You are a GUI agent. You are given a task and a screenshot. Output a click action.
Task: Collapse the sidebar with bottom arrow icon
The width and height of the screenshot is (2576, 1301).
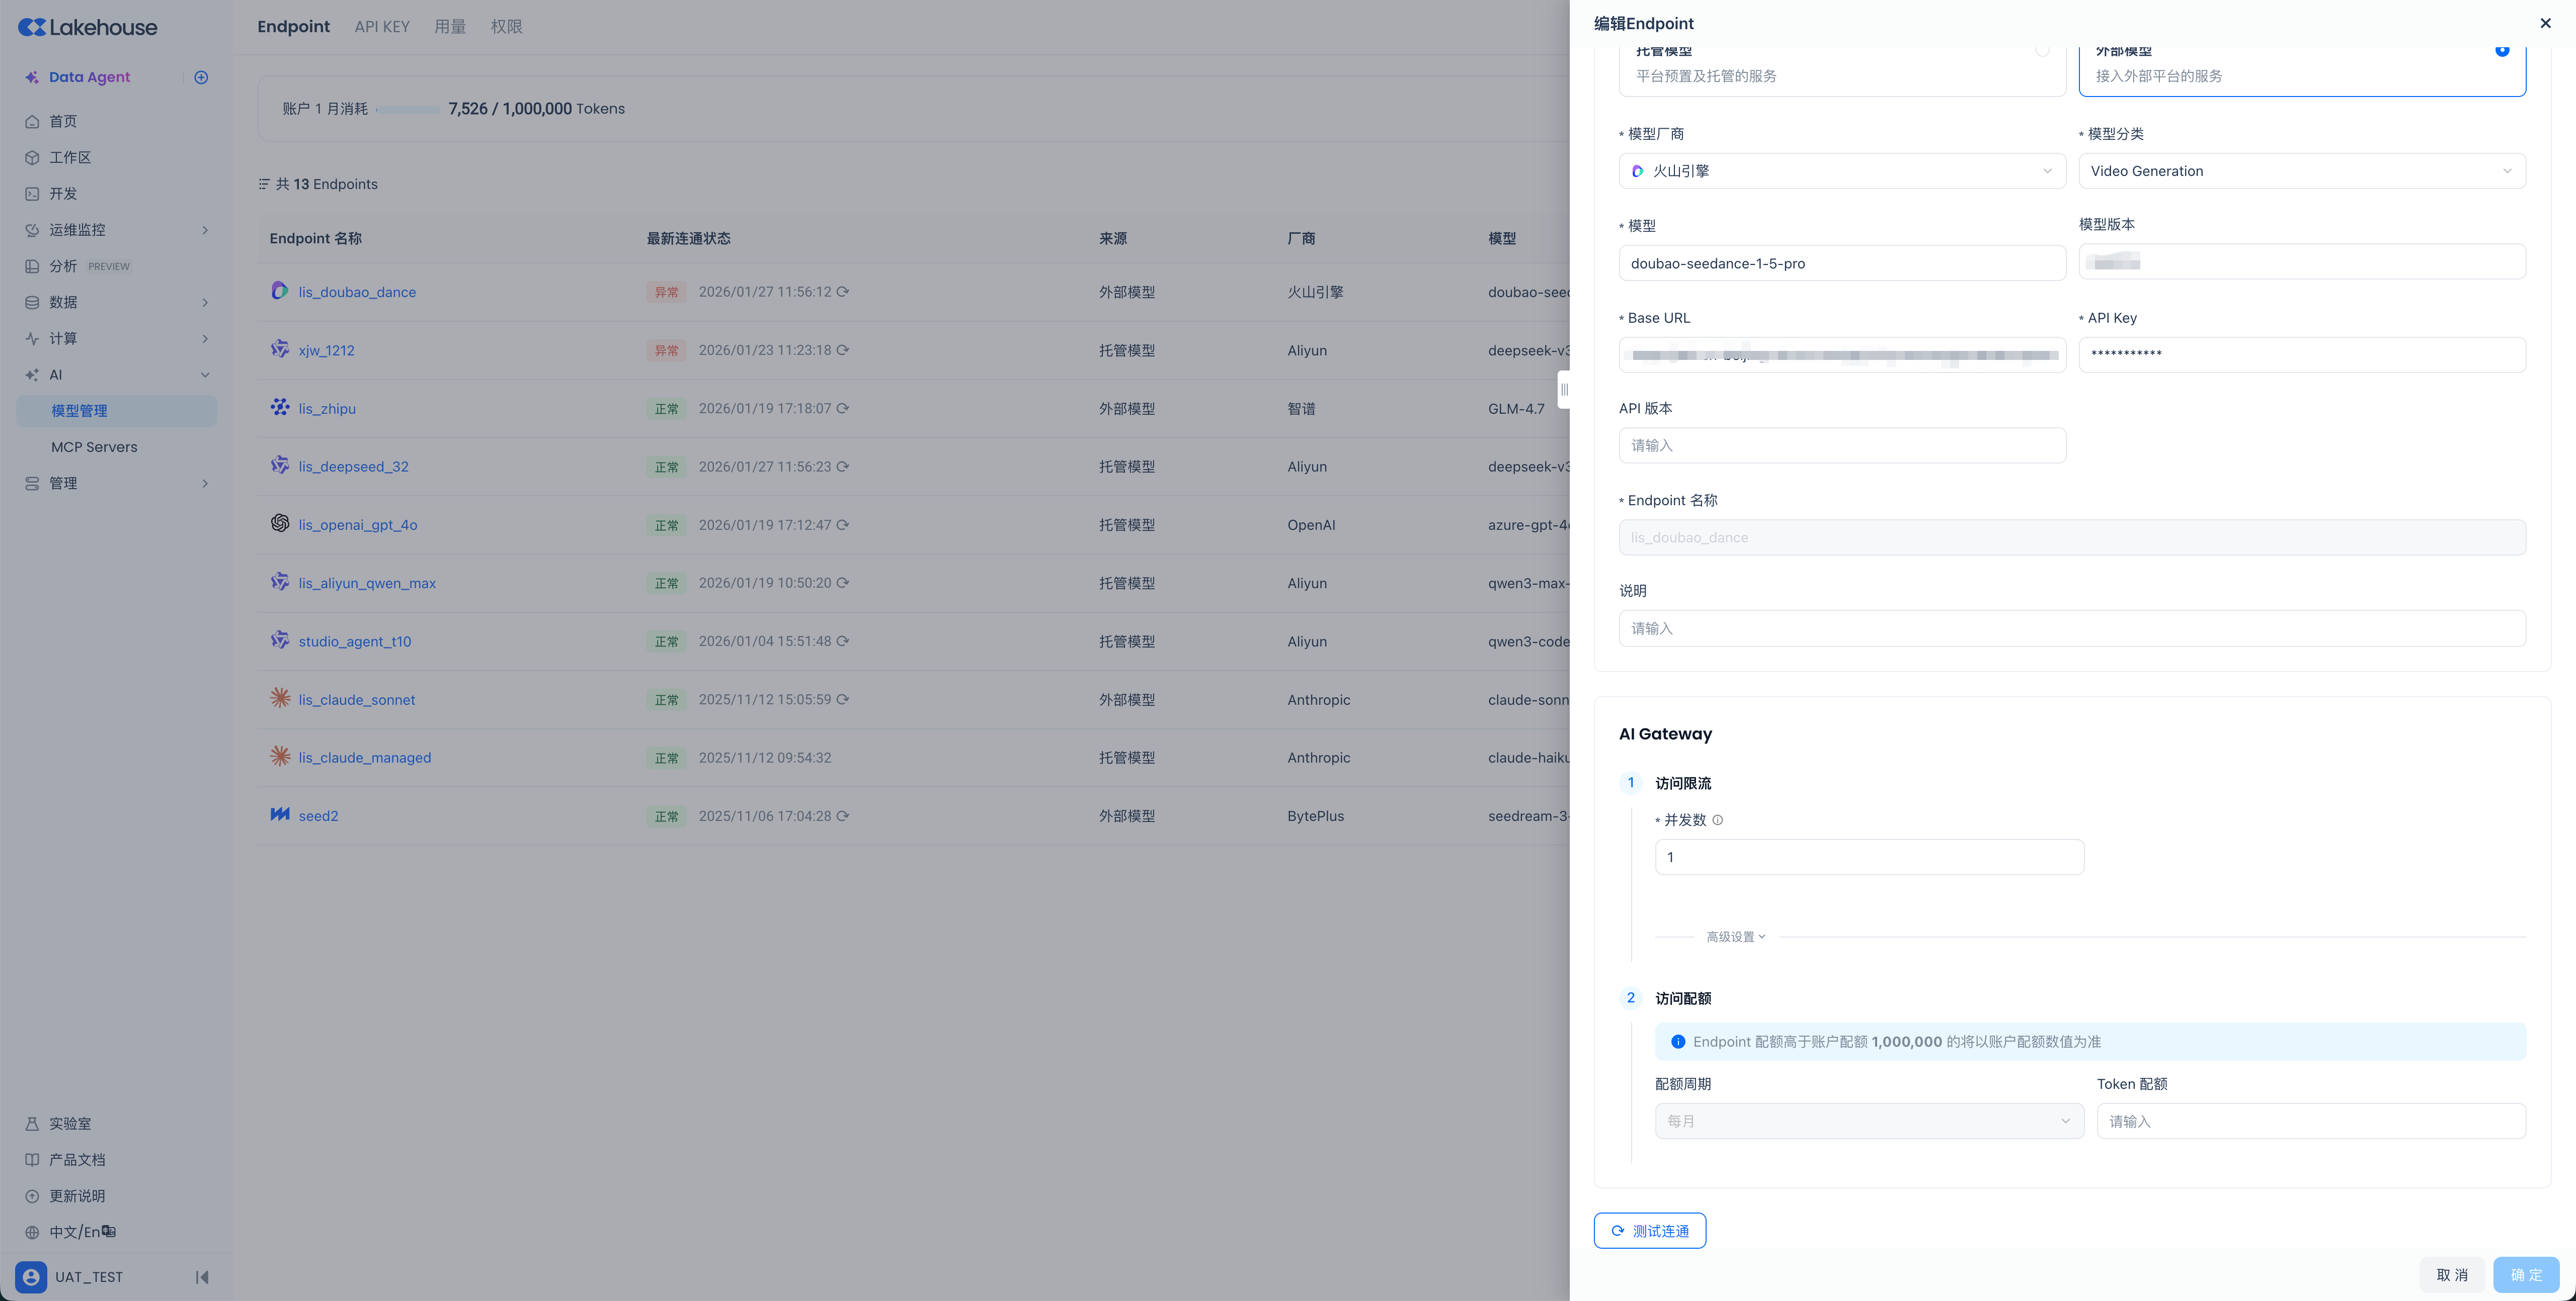pos(202,1276)
